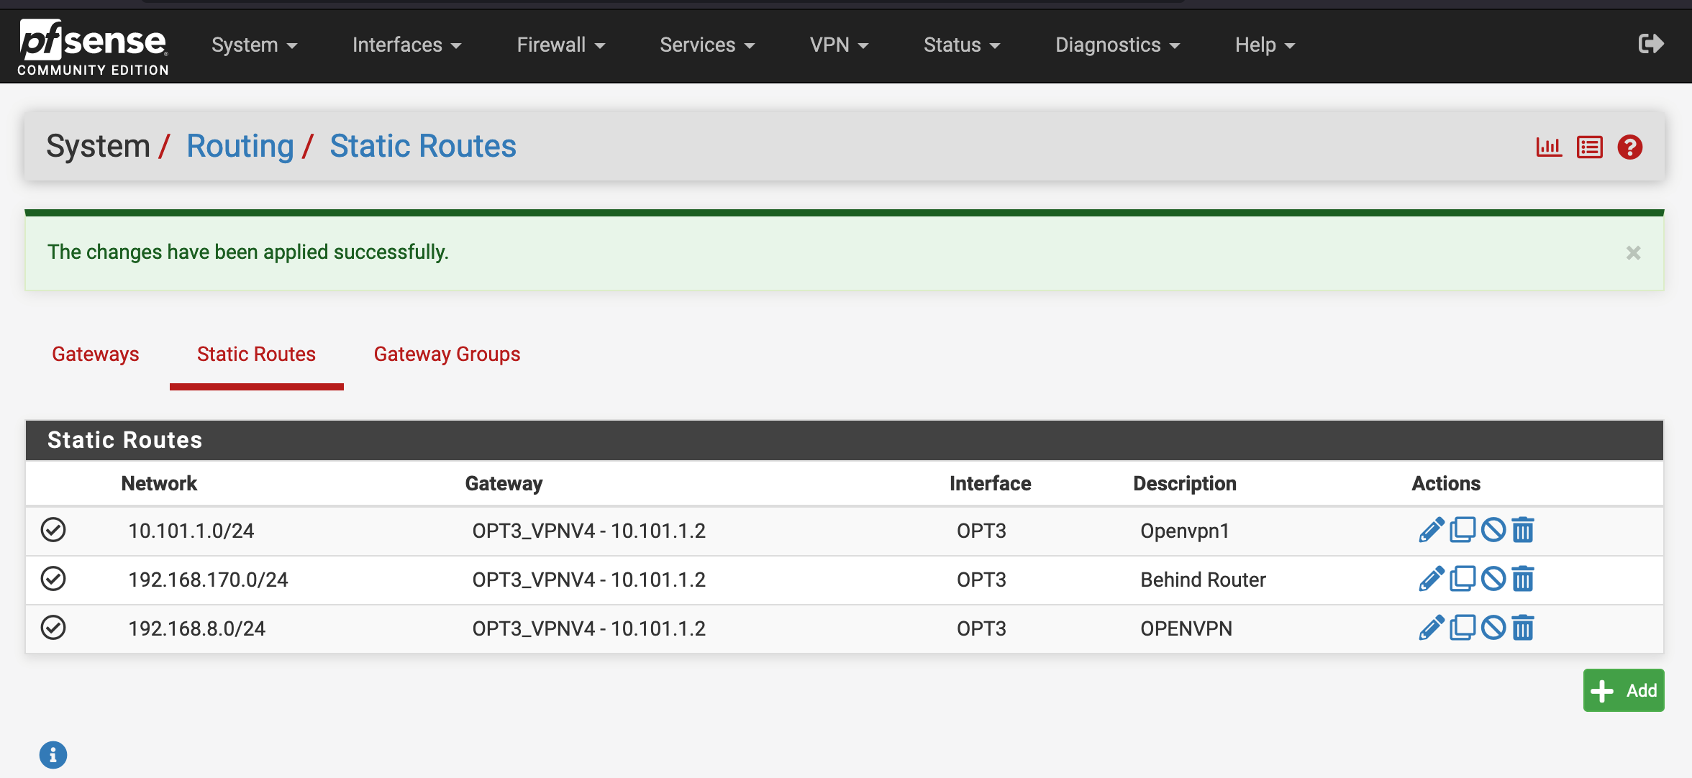Click the logout icon in navbar
The height and width of the screenshot is (778, 1692).
[1650, 44]
